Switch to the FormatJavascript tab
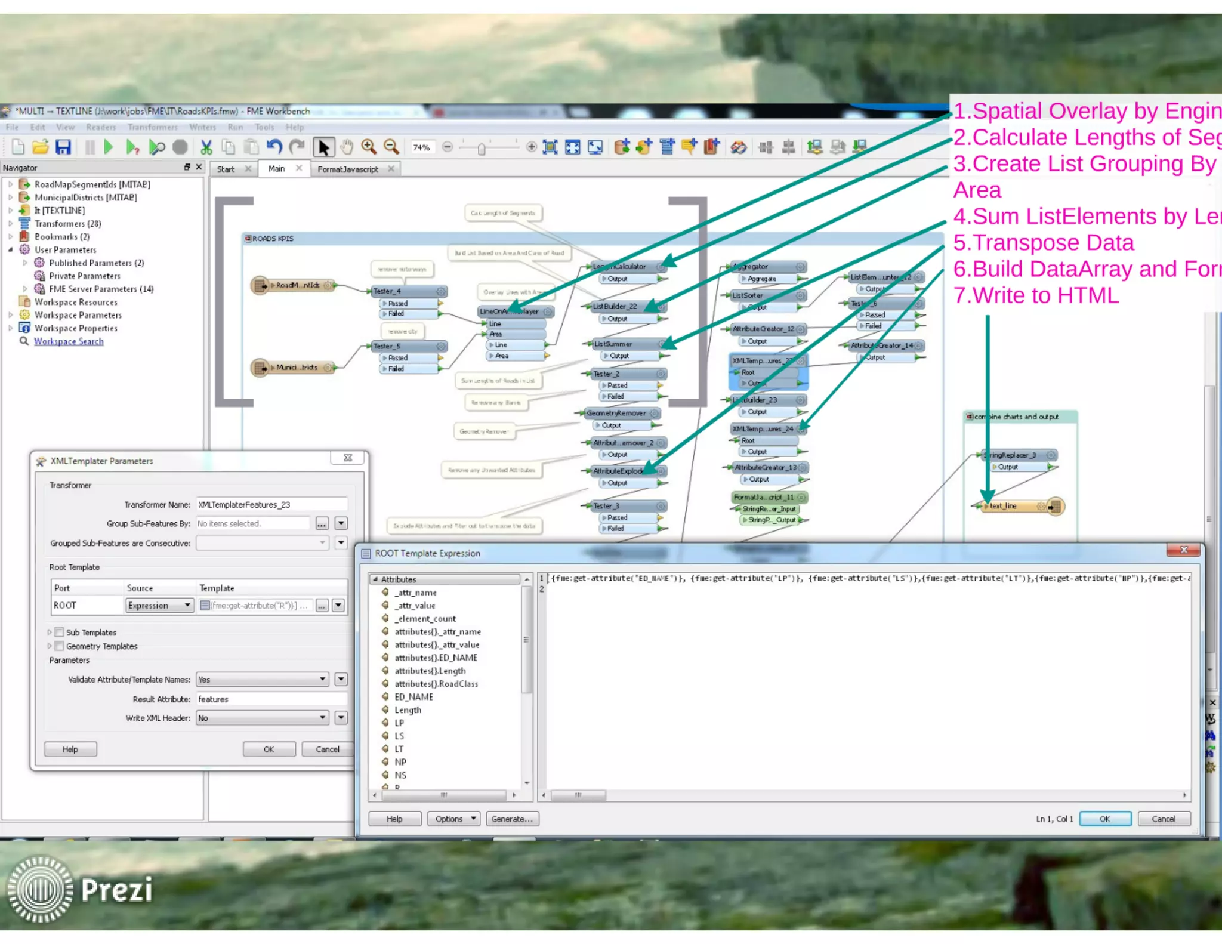Image resolution: width=1222 pixels, height=944 pixels. pyautogui.click(x=348, y=169)
